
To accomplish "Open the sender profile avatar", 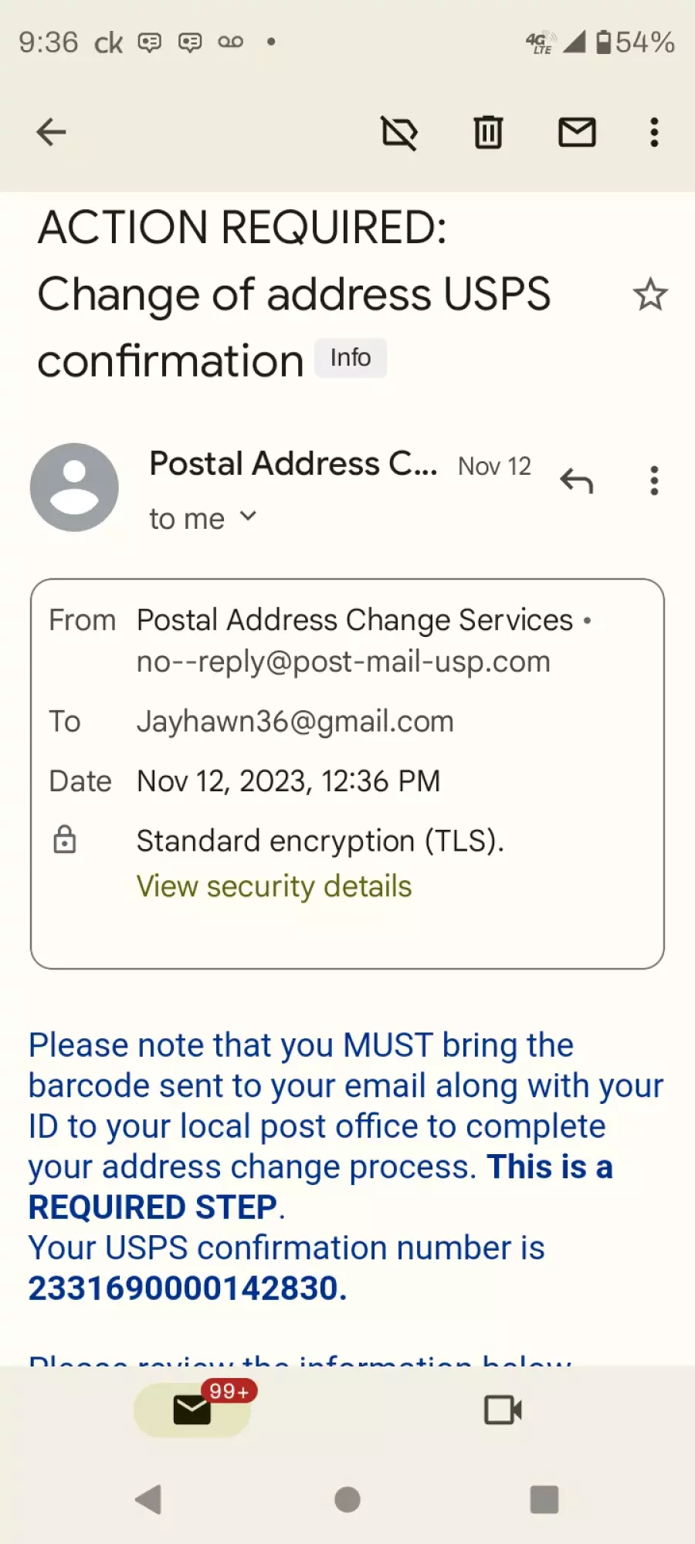I will (74, 487).
